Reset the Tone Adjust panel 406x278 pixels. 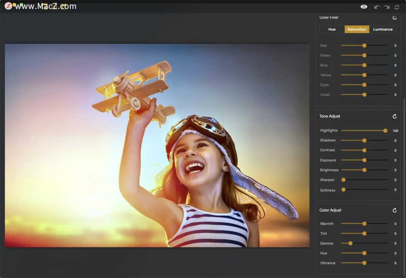click(395, 117)
